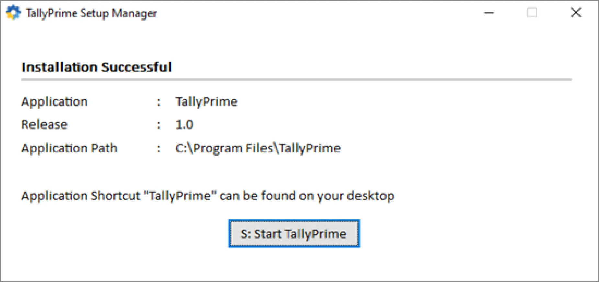This screenshot has height=282, width=599.
Task: Click the TallyPrime Setup Manager gear icon
Action: [13, 13]
